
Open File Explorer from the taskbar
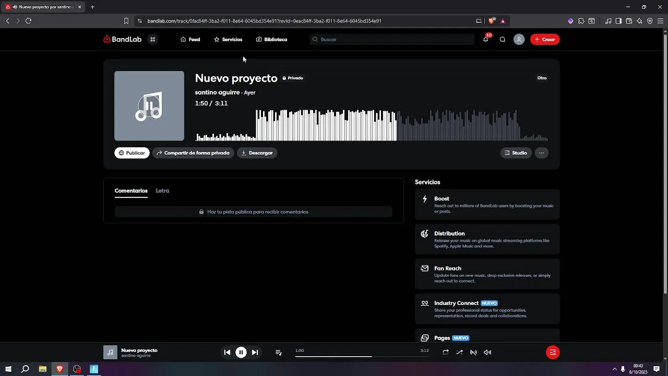43,369
